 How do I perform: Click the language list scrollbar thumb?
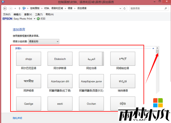(157, 51)
